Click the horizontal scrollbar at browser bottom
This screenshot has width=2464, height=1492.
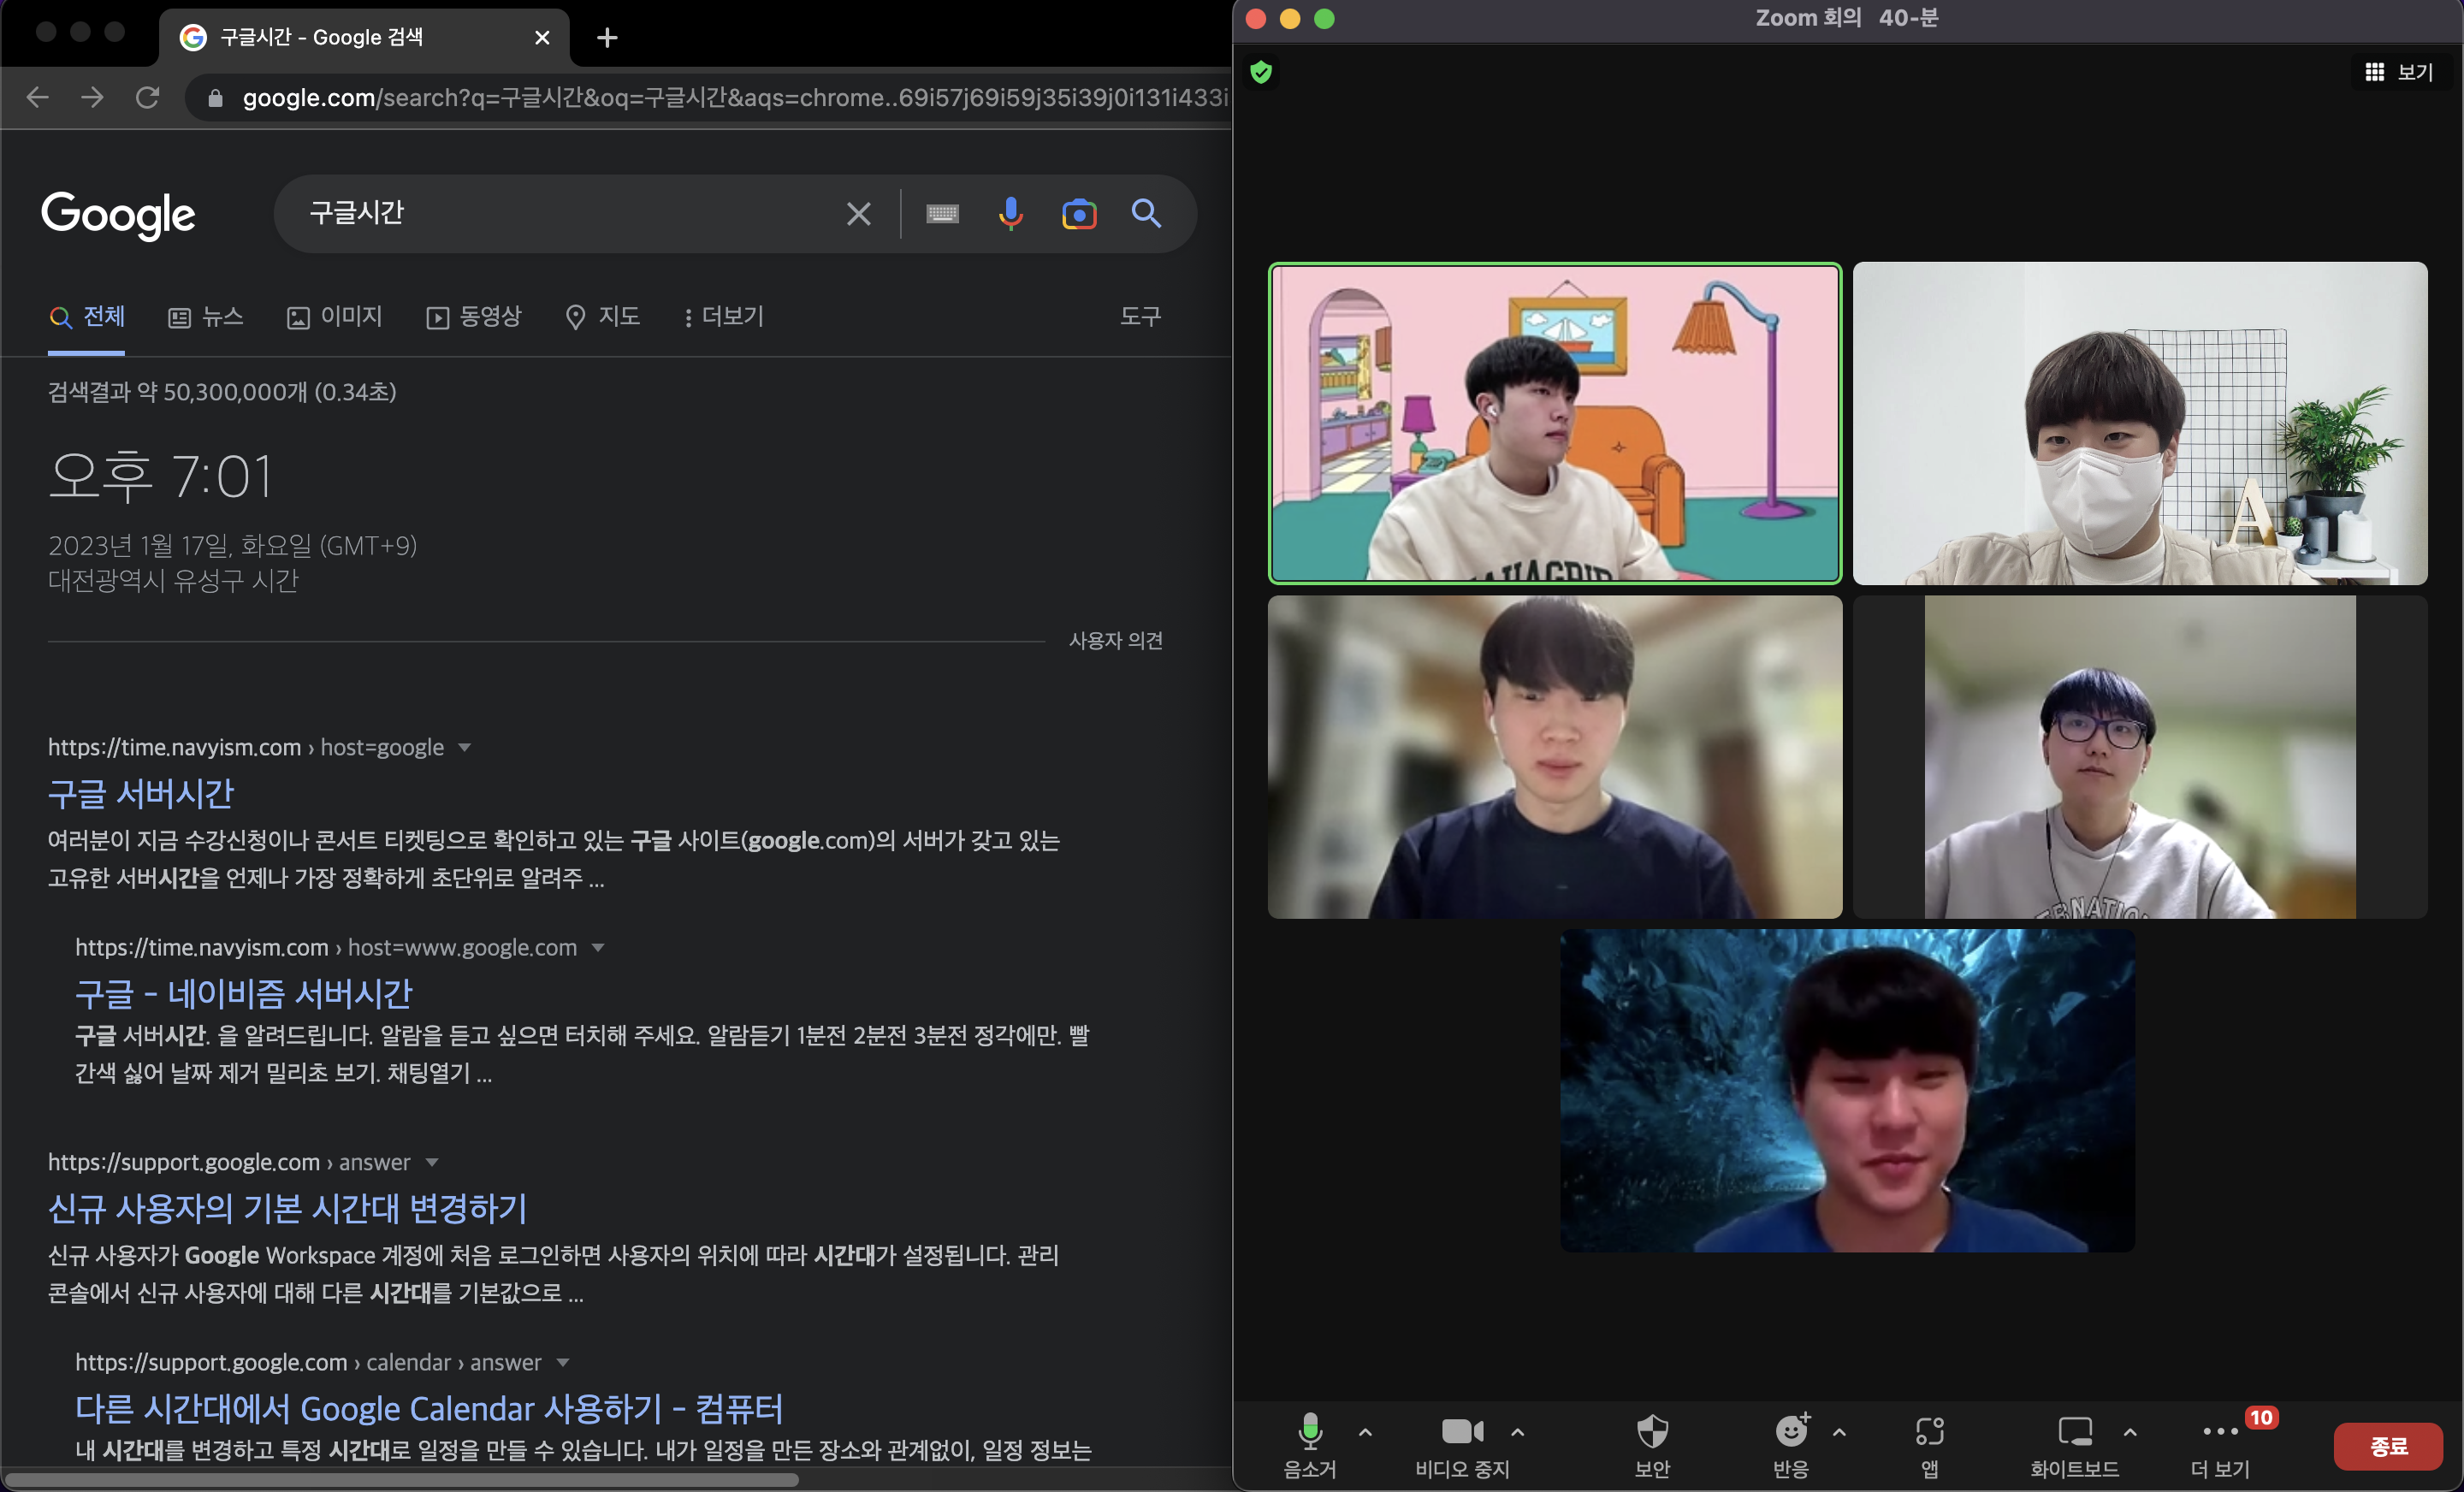click(x=400, y=1479)
